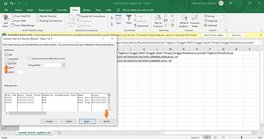
Task: Click the Subtotal outline tool
Action: coord(210,25)
